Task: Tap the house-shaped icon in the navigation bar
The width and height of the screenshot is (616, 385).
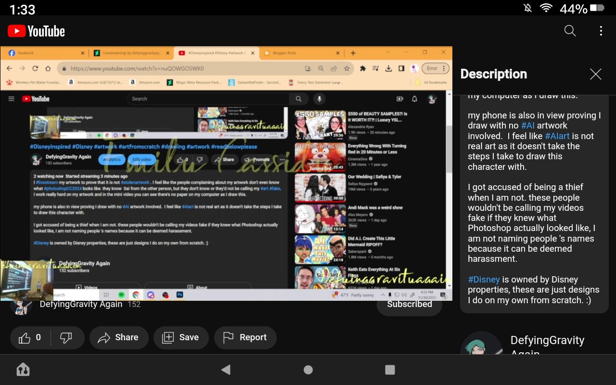Action: pyautogui.click(x=23, y=370)
